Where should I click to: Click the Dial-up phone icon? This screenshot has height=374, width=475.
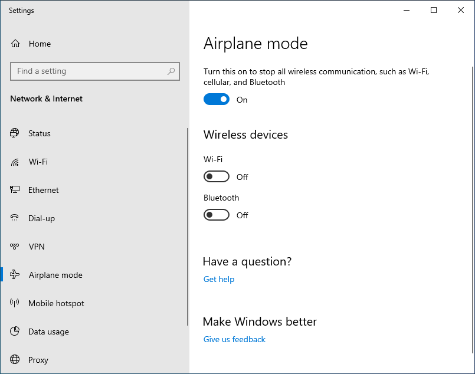[x=15, y=218]
